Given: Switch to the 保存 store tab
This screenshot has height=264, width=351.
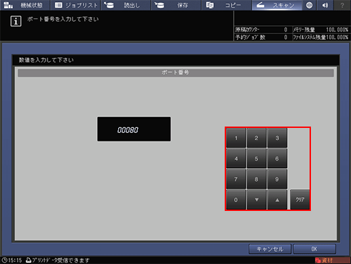Looking at the screenshot, I should pos(177,5).
